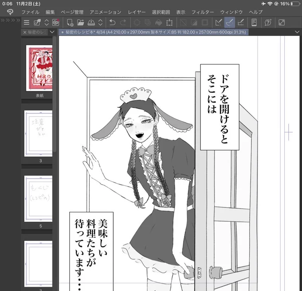The width and height of the screenshot is (302, 291).
Task: Open the ファイル menu
Action: [x=30, y=12]
